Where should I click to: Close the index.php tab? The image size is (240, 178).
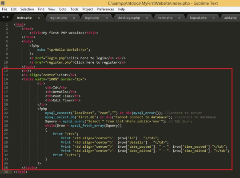pyautogui.click(x=39, y=18)
